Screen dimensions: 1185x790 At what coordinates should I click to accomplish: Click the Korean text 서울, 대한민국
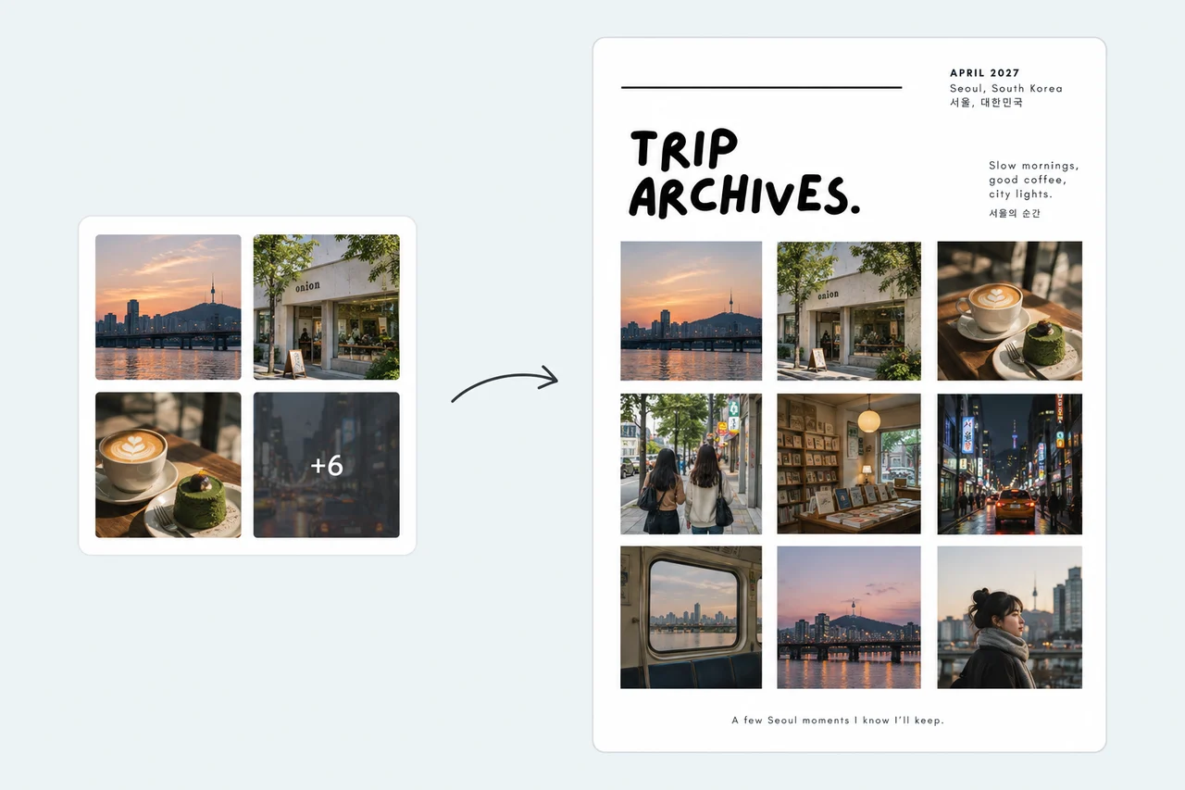point(986,103)
